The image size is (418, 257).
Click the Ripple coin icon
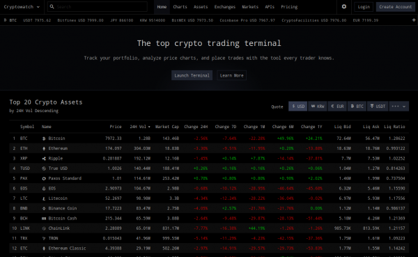pyautogui.click(x=44, y=159)
